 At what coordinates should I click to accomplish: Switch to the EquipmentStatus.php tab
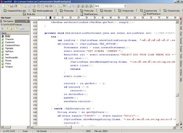click(x=15, y=11)
